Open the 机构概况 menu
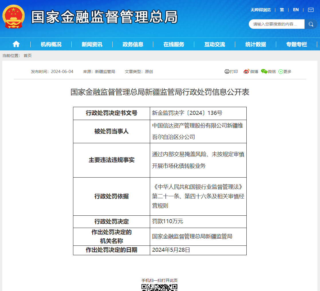 (51, 44)
